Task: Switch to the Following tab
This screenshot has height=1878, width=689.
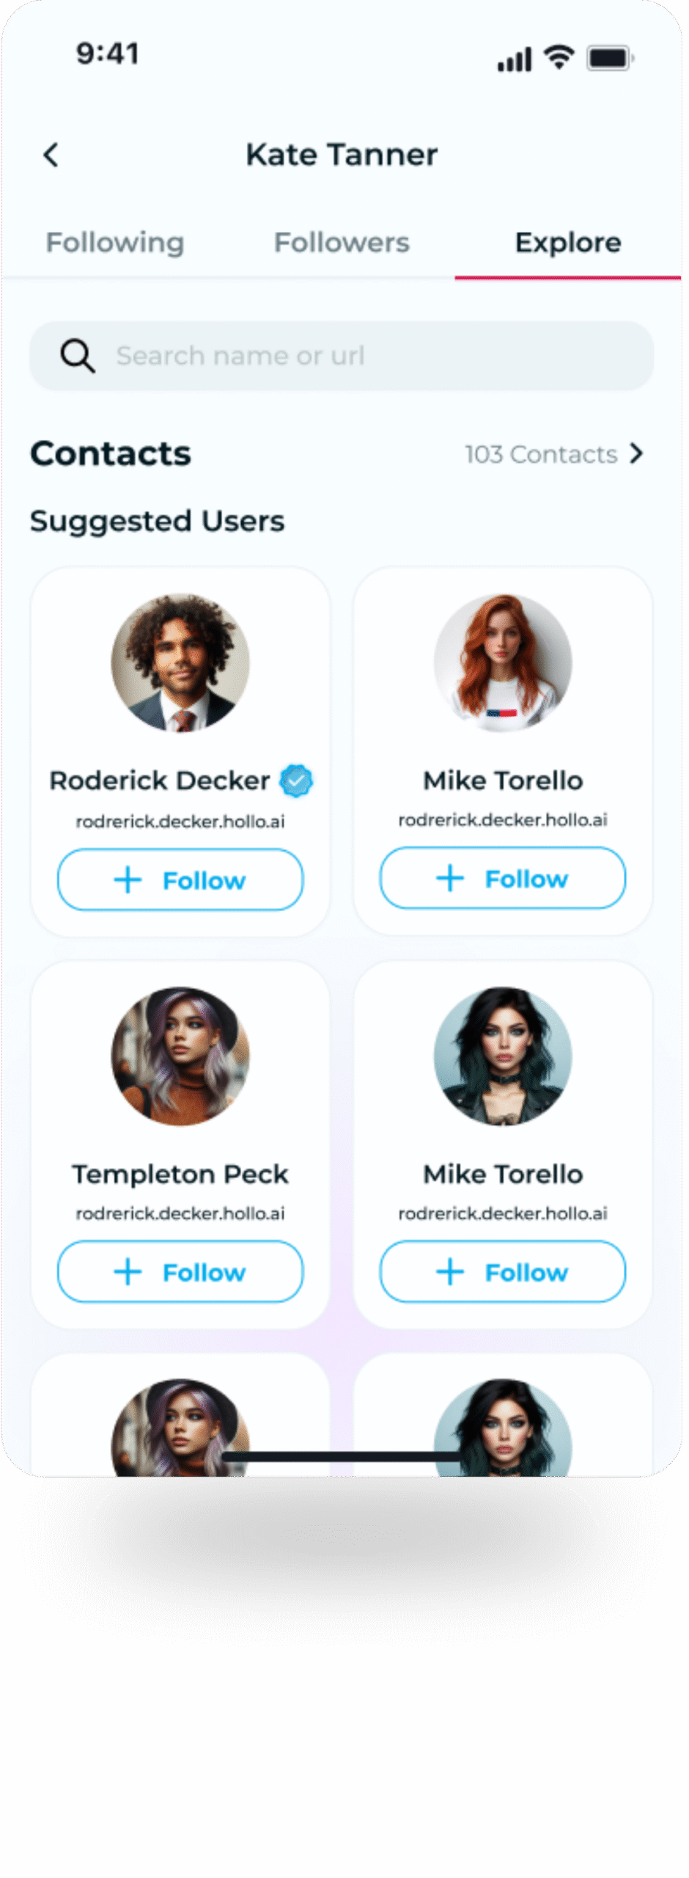Action: pyautogui.click(x=115, y=243)
